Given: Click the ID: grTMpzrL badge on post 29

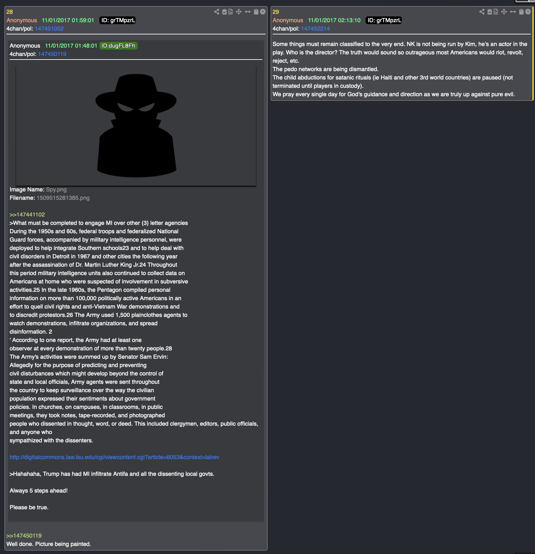Looking at the screenshot, I should coord(384,20).
